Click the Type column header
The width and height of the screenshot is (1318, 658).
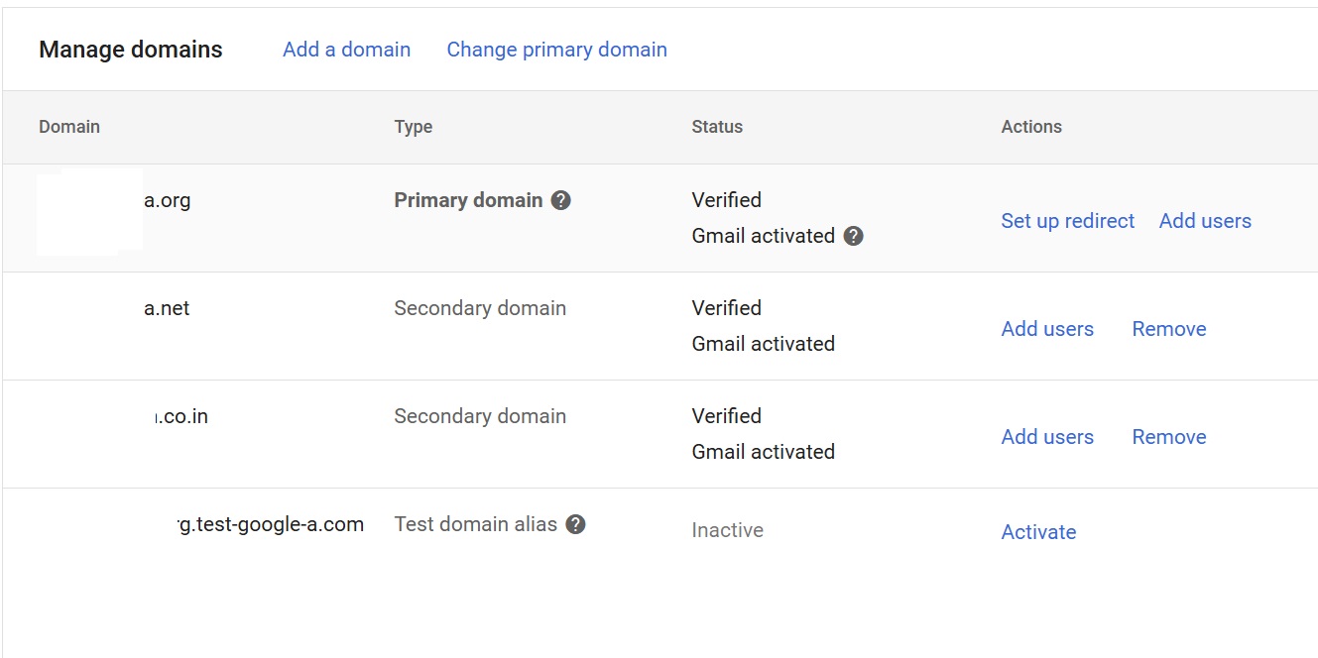pos(413,127)
